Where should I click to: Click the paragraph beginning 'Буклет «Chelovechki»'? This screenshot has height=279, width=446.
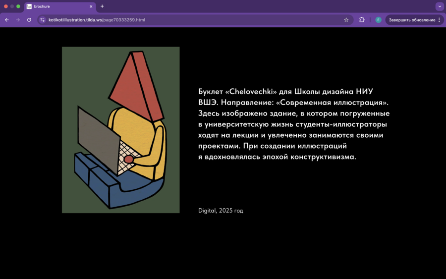pyautogui.click(x=294, y=124)
